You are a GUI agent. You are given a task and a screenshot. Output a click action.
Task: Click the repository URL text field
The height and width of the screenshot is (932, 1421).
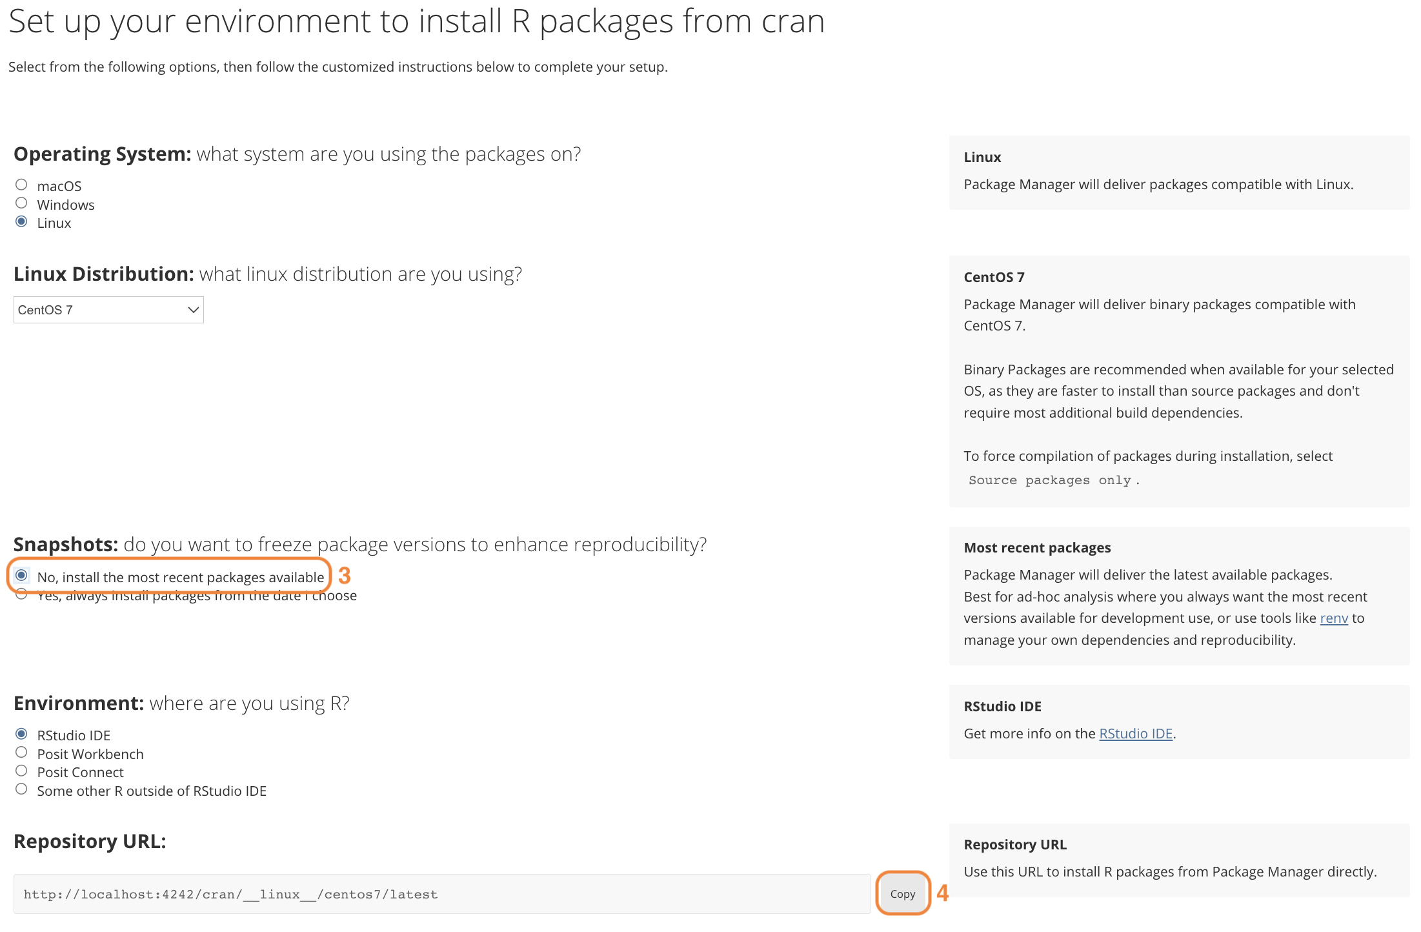pos(442,894)
